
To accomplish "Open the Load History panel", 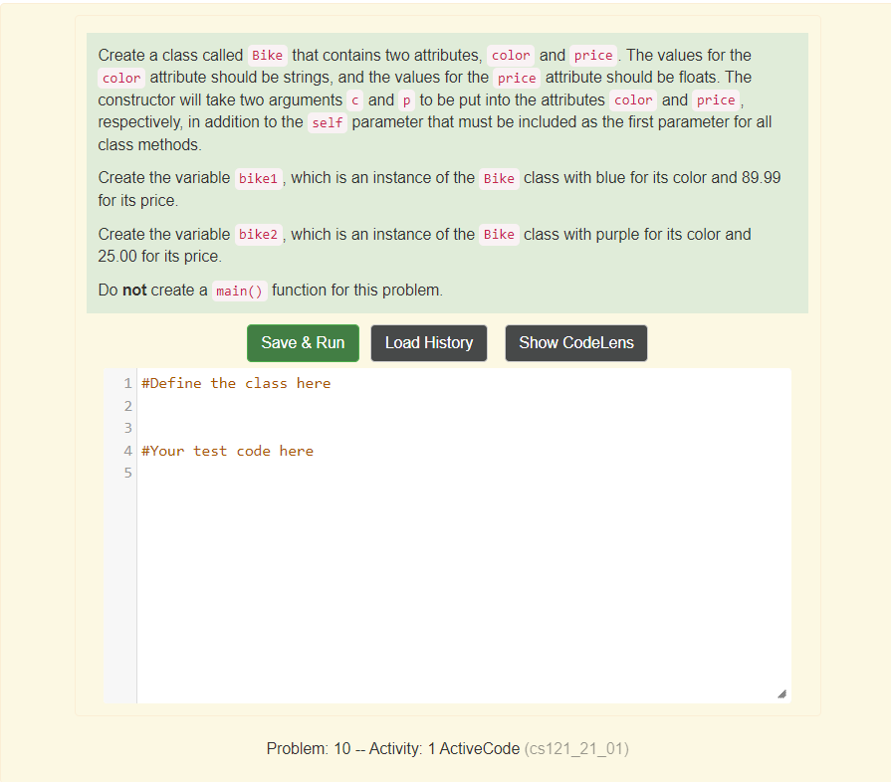I will 428,342.
